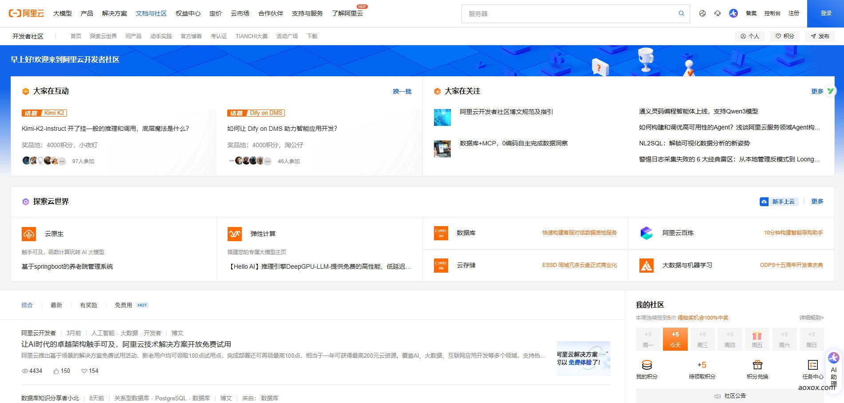
Task: Open 积分兑换 gift box icon
Action: tap(757, 365)
